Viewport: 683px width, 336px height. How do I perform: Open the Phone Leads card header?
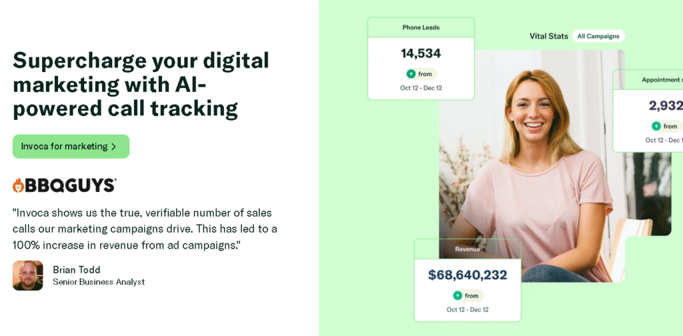421,27
